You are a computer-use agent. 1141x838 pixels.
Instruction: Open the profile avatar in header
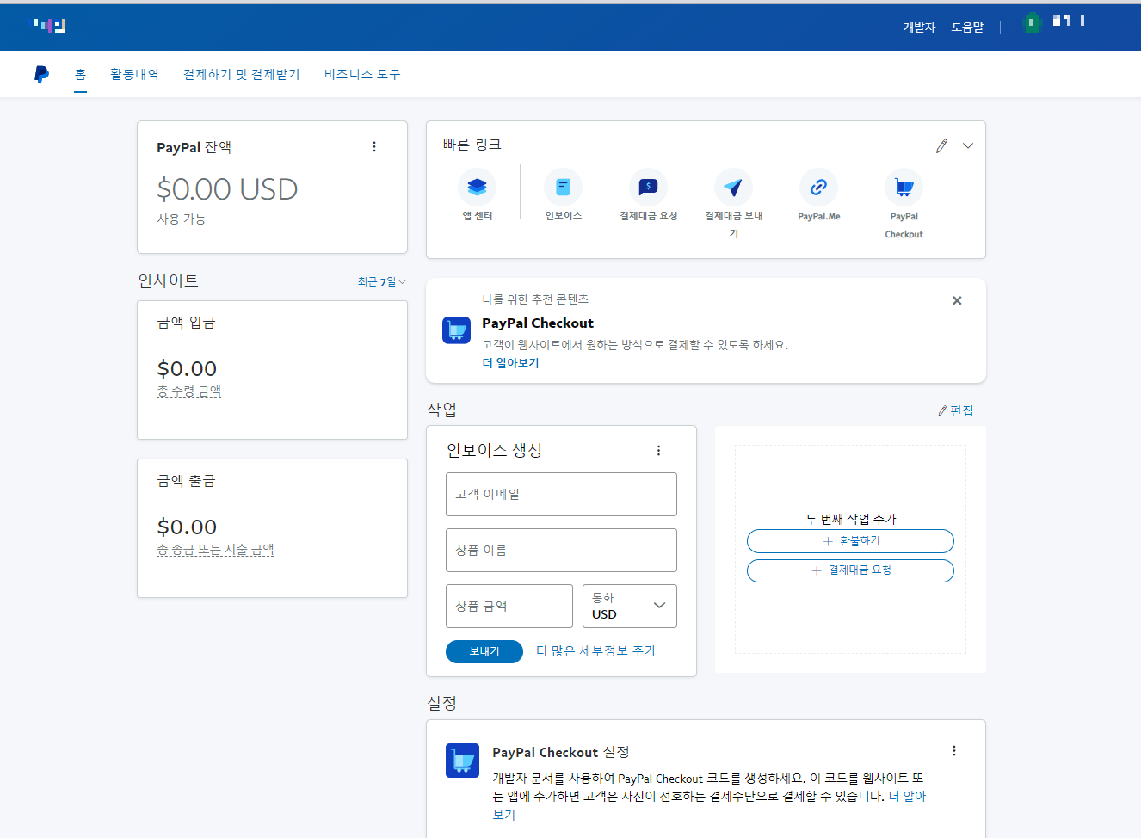tap(1032, 22)
